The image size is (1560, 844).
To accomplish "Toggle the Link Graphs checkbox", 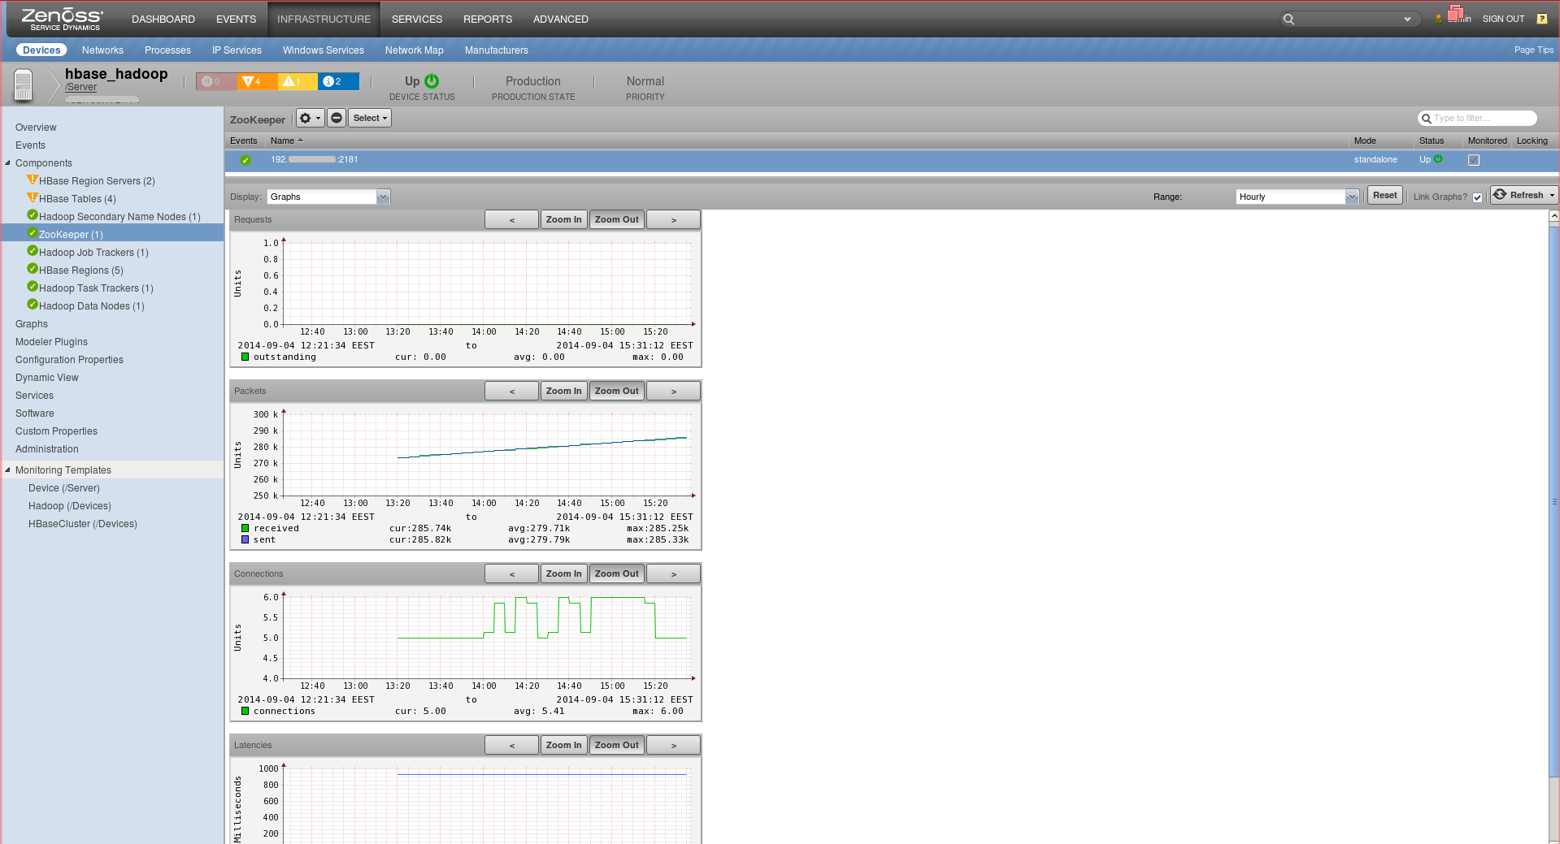I will [1477, 197].
